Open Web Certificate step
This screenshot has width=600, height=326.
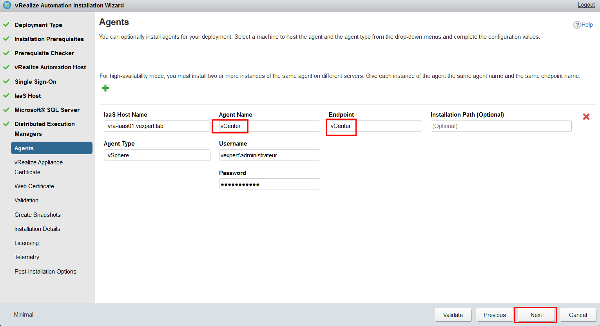coord(34,186)
